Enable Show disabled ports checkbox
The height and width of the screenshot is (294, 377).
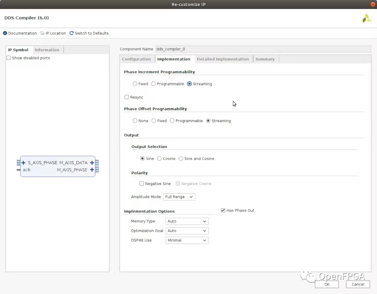(9, 58)
